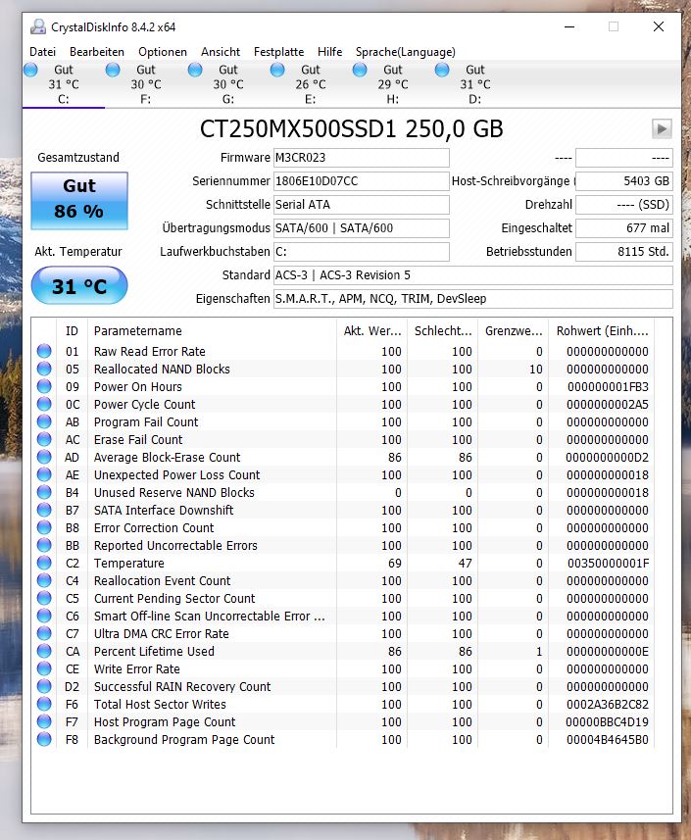Click status icon of Program Fail Count
Viewport: 691px width, 840px height.
point(44,421)
